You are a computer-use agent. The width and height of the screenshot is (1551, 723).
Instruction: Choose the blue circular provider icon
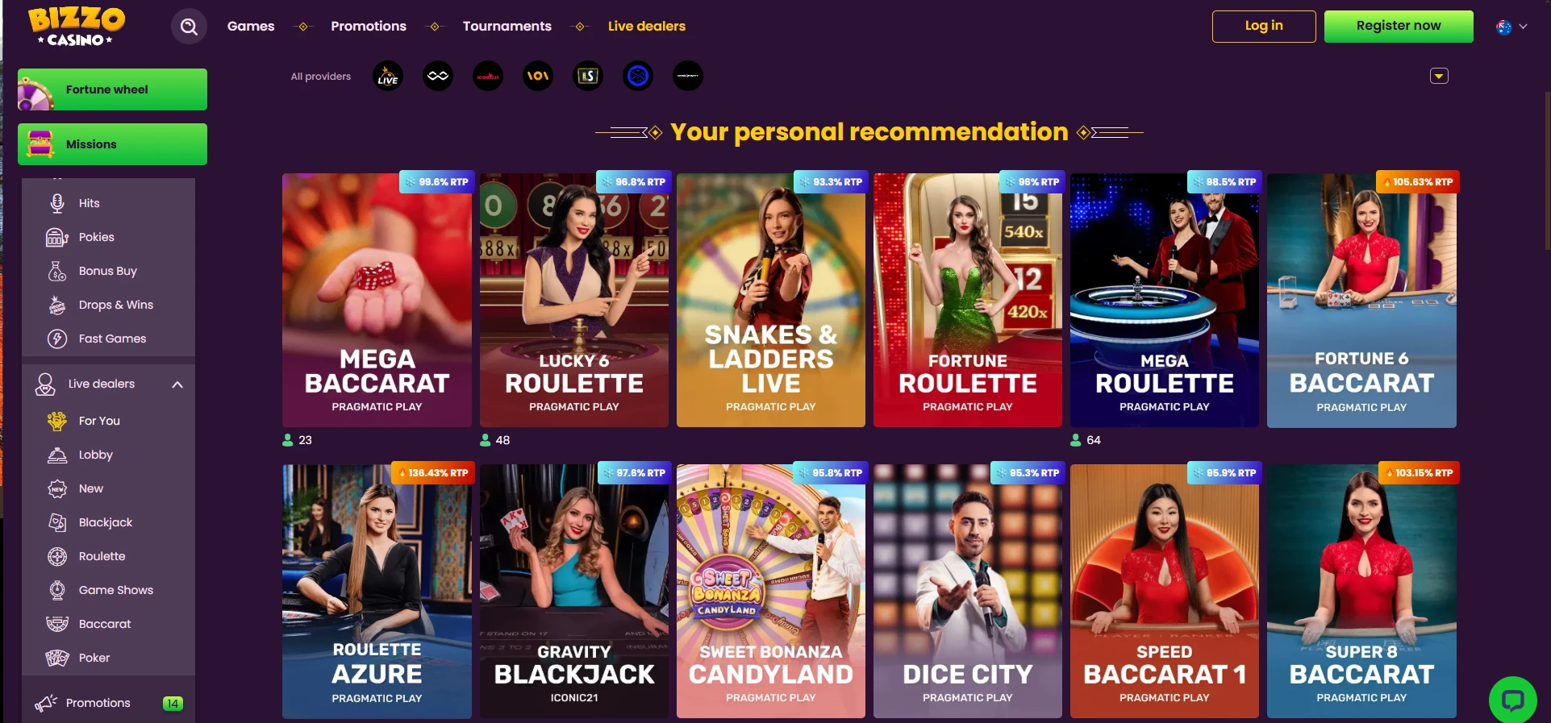(x=638, y=77)
